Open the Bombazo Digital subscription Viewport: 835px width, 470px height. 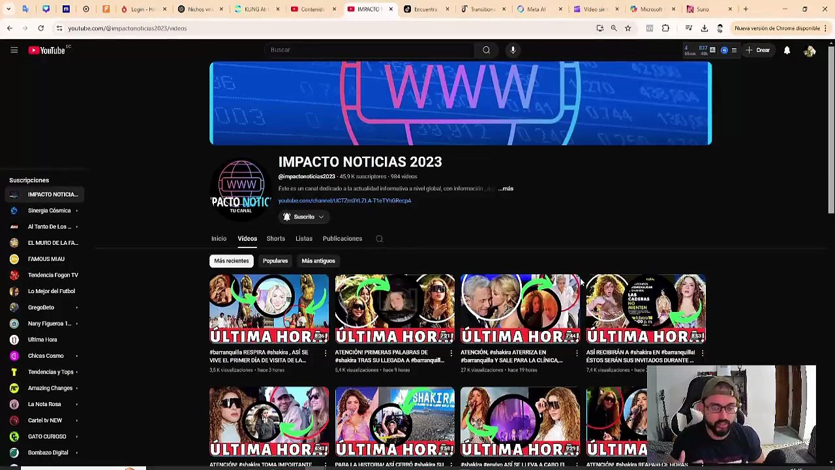click(x=44, y=452)
